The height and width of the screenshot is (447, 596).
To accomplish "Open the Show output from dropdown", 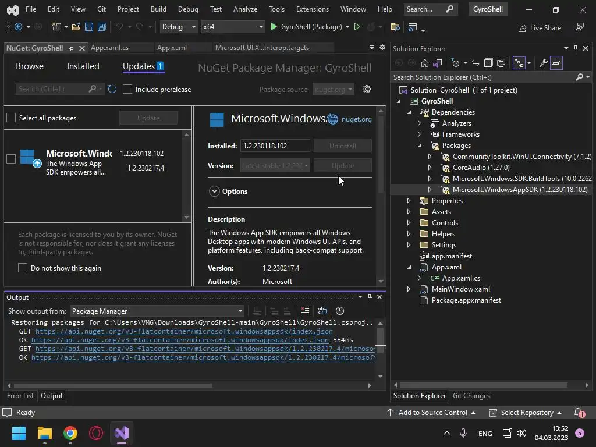I will 157,311.
